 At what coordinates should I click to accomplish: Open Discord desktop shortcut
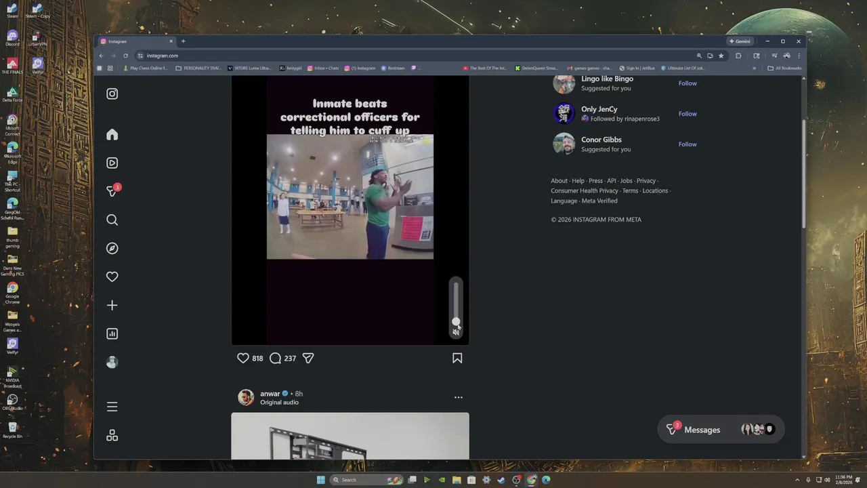(12, 38)
